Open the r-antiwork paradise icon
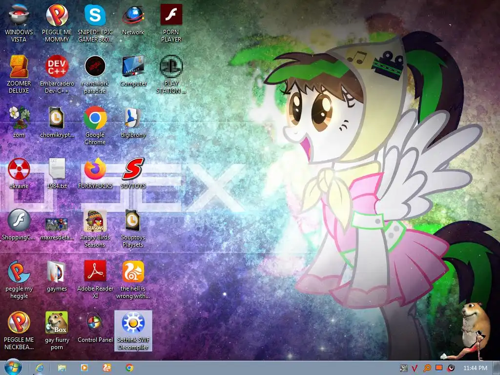 (95, 74)
